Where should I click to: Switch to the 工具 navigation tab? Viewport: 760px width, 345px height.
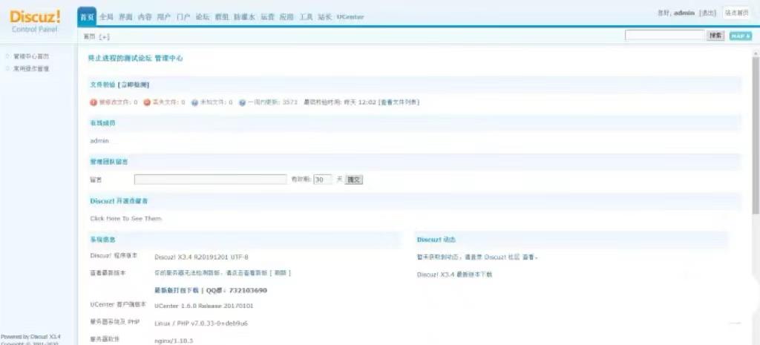point(306,17)
